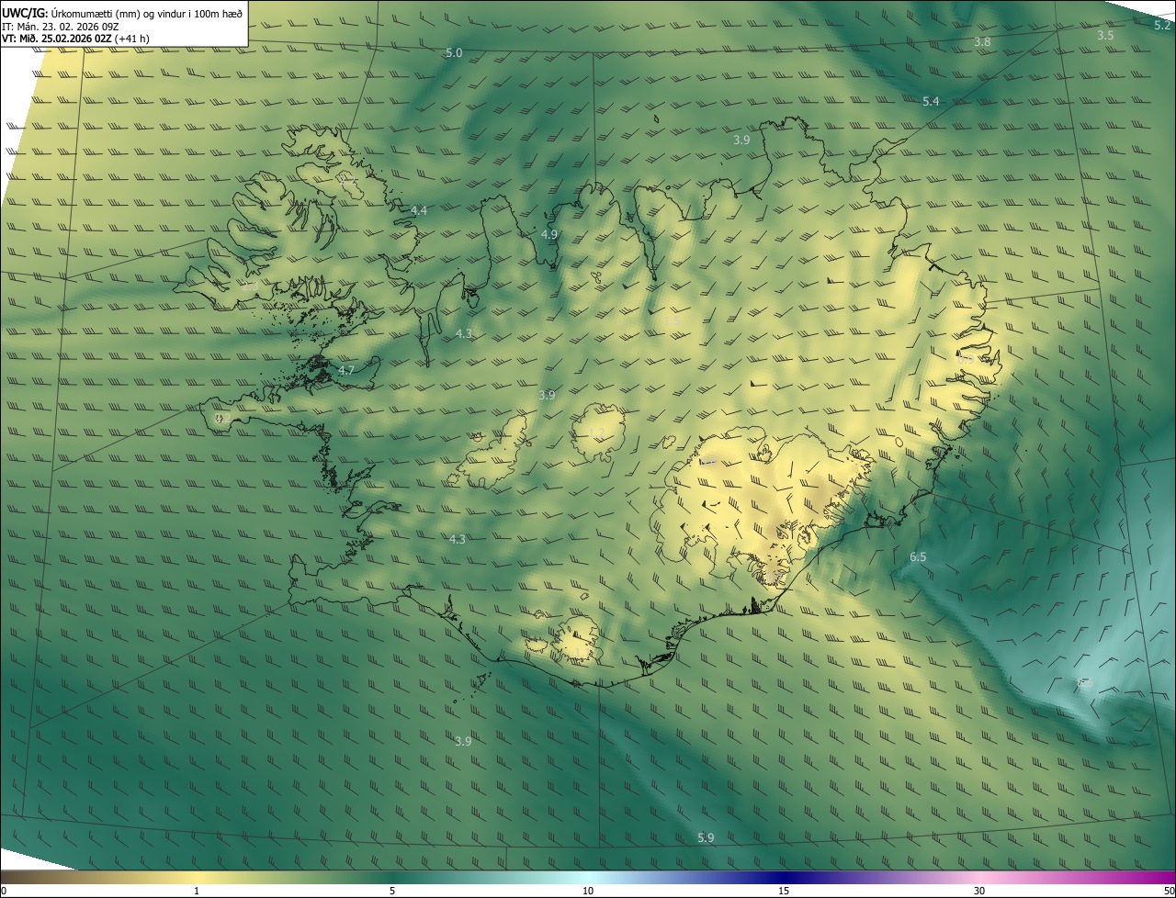The height and width of the screenshot is (898, 1176).
Task: Click the 5.2 value label
Action: click(1162, 26)
